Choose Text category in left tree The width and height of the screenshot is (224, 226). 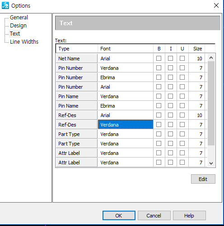click(15, 34)
